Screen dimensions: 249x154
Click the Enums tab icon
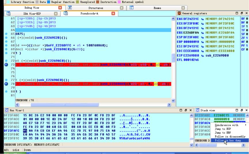pos(131,8)
